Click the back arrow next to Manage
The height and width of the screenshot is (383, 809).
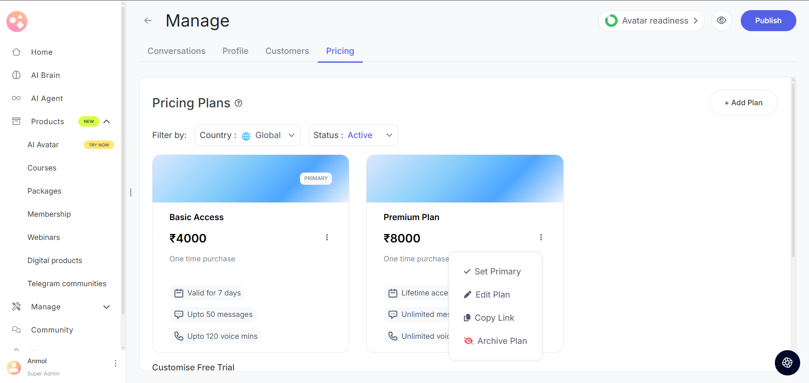pyautogui.click(x=148, y=21)
